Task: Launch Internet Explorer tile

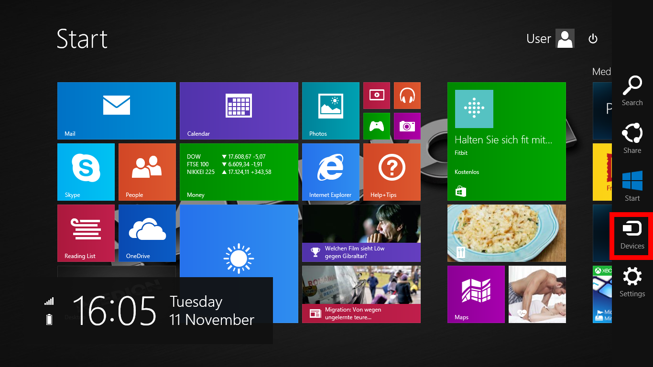Action: coord(331,172)
